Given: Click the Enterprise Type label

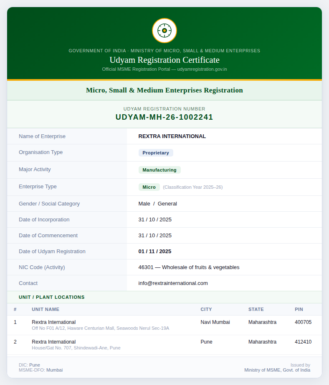Looking at the screenshot, I should pos(38,187).
